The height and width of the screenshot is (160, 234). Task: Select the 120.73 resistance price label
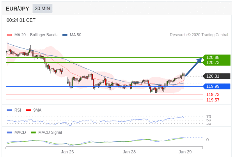tap(213, 62)
